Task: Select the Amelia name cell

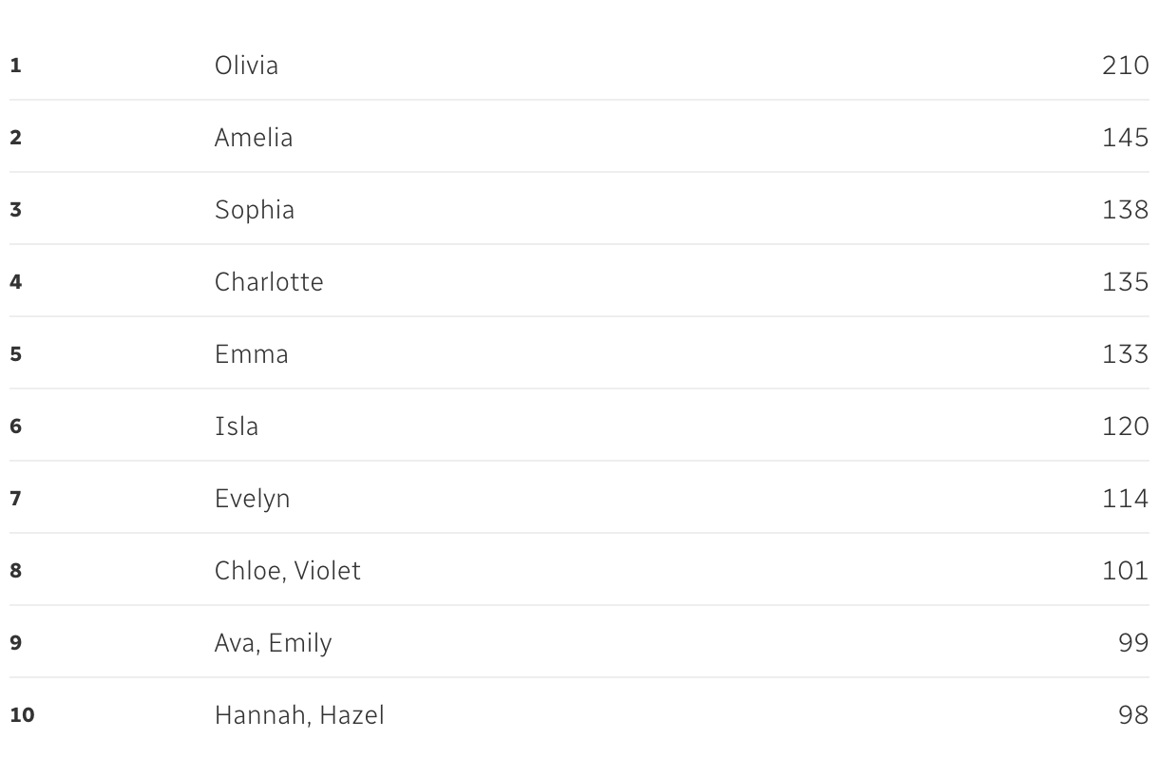Action: click(254, 138)
